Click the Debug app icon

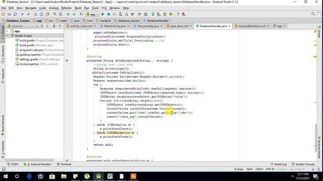[109, 14]
